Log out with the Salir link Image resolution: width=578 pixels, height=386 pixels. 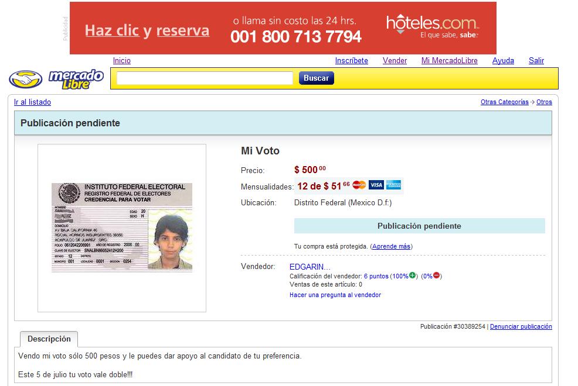tap(536, 61)
